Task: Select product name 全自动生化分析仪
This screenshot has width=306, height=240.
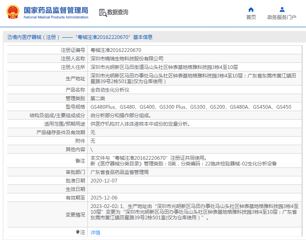Action: (110, 90)
